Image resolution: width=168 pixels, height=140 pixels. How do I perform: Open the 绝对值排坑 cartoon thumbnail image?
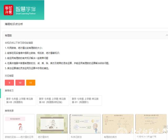point(52,124)
